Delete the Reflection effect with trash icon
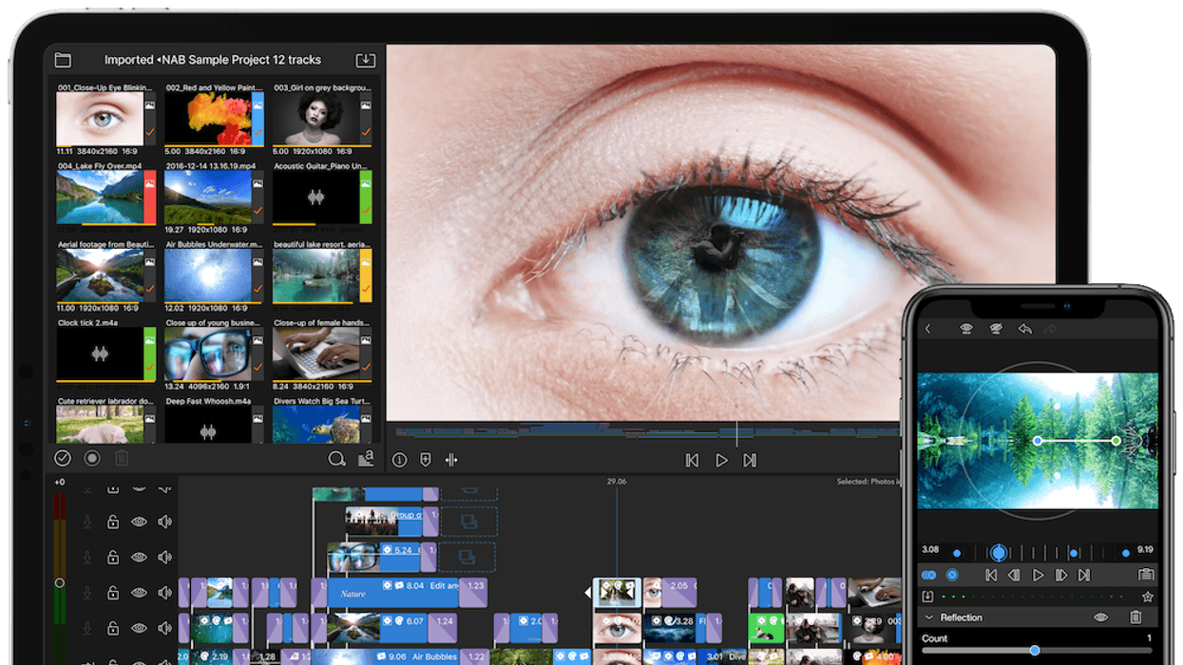The width and height of the screenshot is (1183, 665). coord(1135,617)
